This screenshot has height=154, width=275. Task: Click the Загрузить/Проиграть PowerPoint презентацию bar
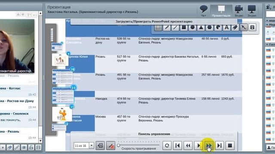154,21
